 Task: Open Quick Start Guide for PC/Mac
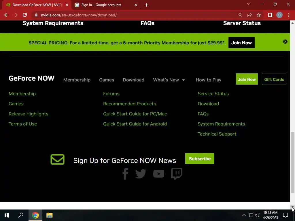135,114
